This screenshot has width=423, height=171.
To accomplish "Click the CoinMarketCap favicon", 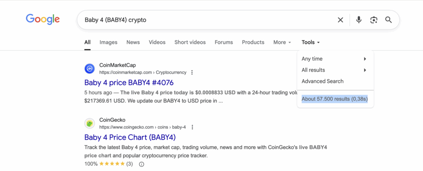I will [90, 69].
